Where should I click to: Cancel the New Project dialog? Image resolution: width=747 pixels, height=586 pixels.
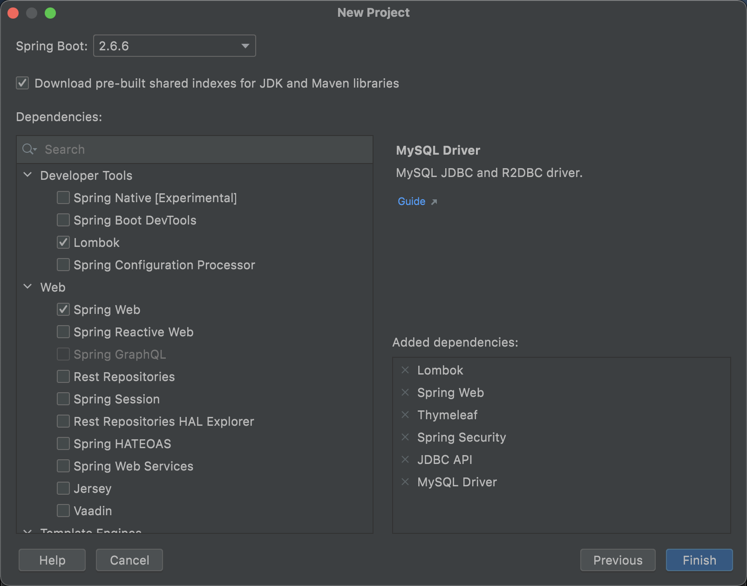pyautogui.click(x=129, y=560)
